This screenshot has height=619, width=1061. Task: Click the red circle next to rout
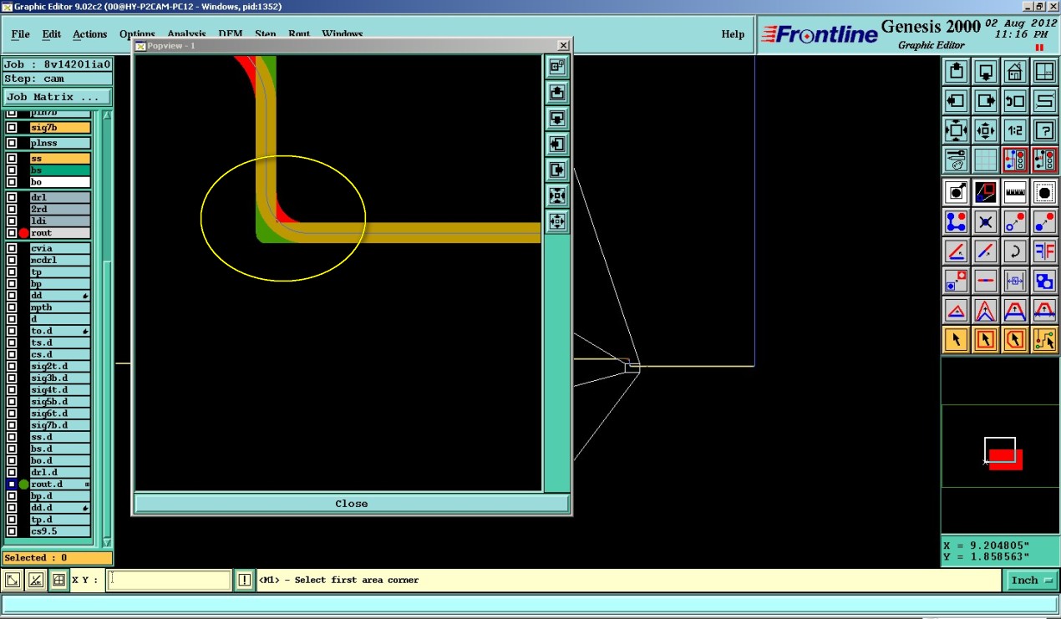pos(24,233)
